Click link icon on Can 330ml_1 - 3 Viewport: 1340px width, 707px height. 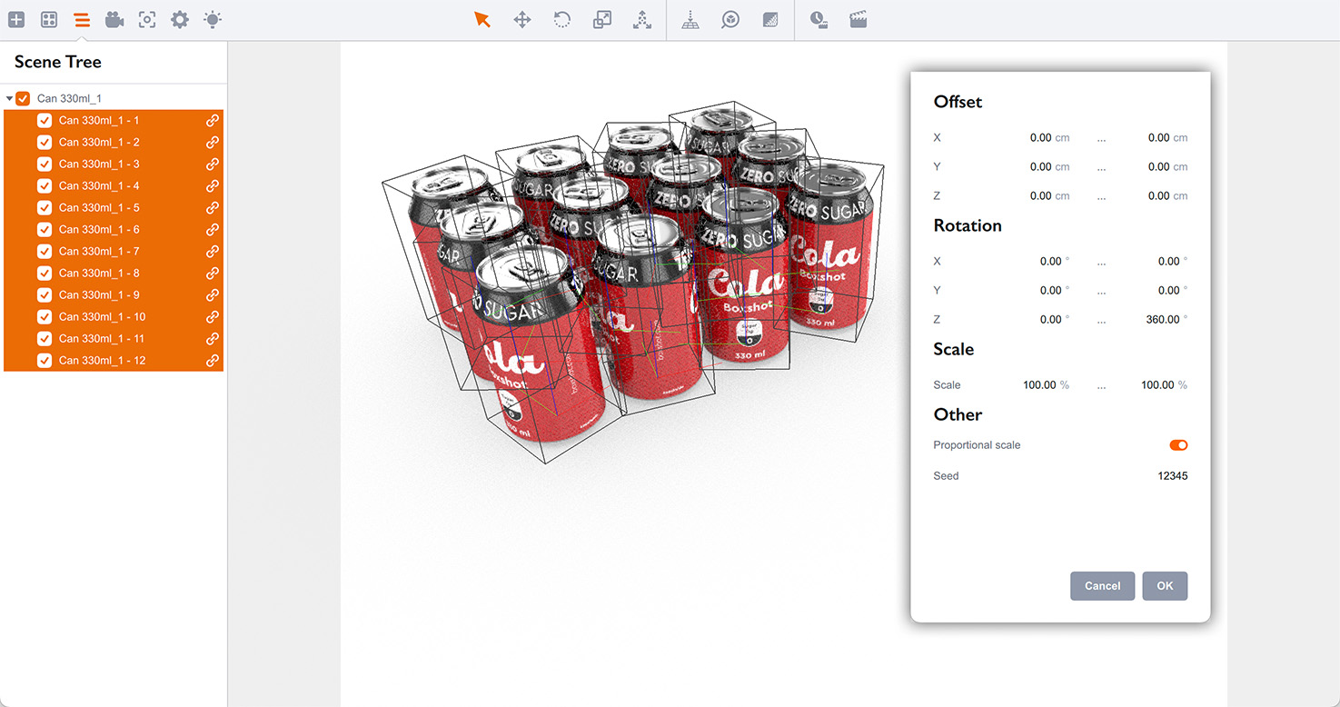(213, 164)
